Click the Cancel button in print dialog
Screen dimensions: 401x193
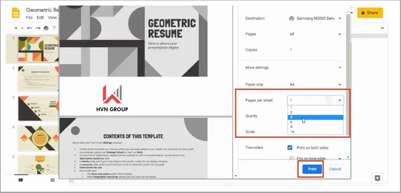[335, 169]
